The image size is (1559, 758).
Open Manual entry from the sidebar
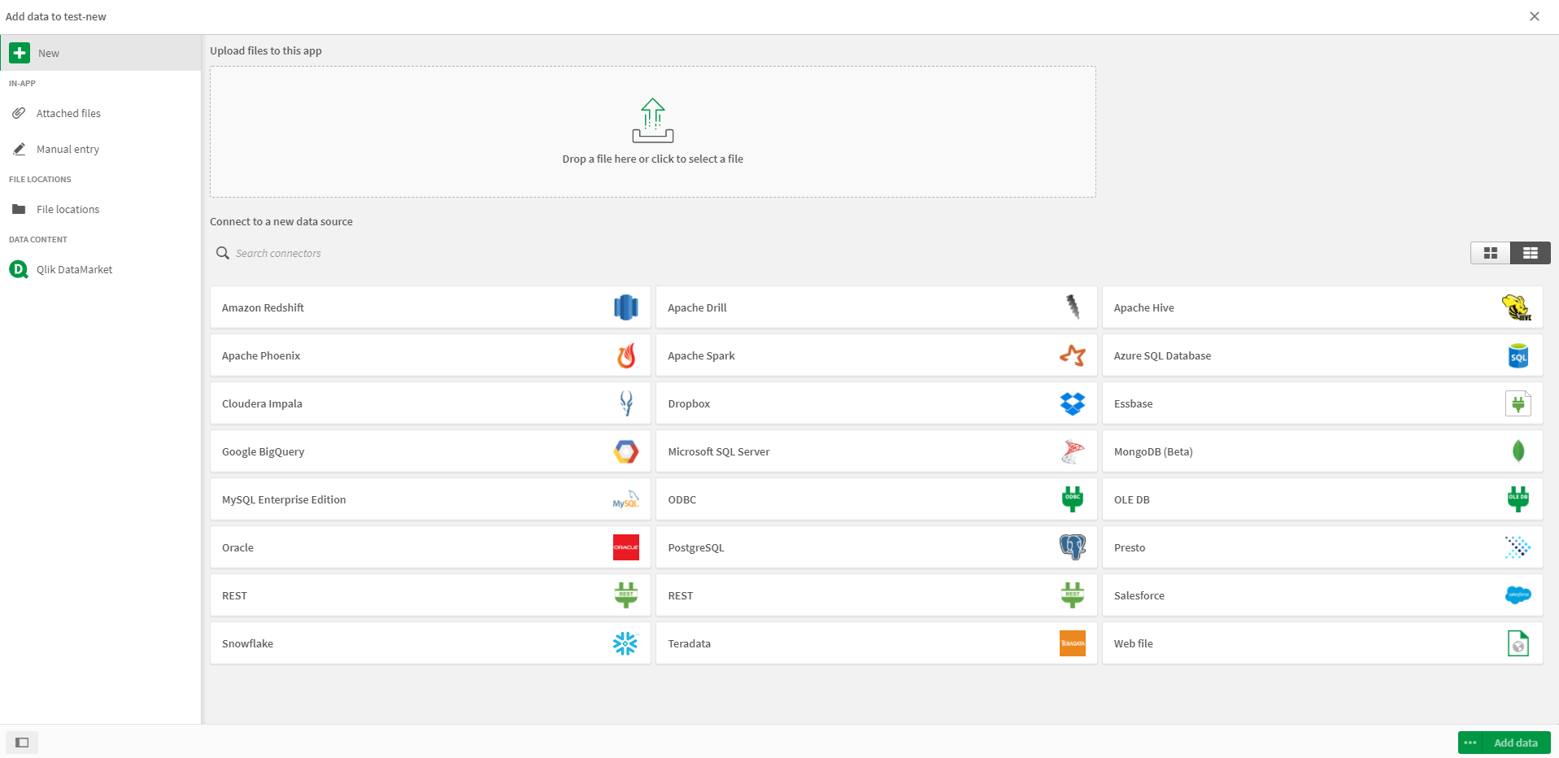click(x=67, y=149)
